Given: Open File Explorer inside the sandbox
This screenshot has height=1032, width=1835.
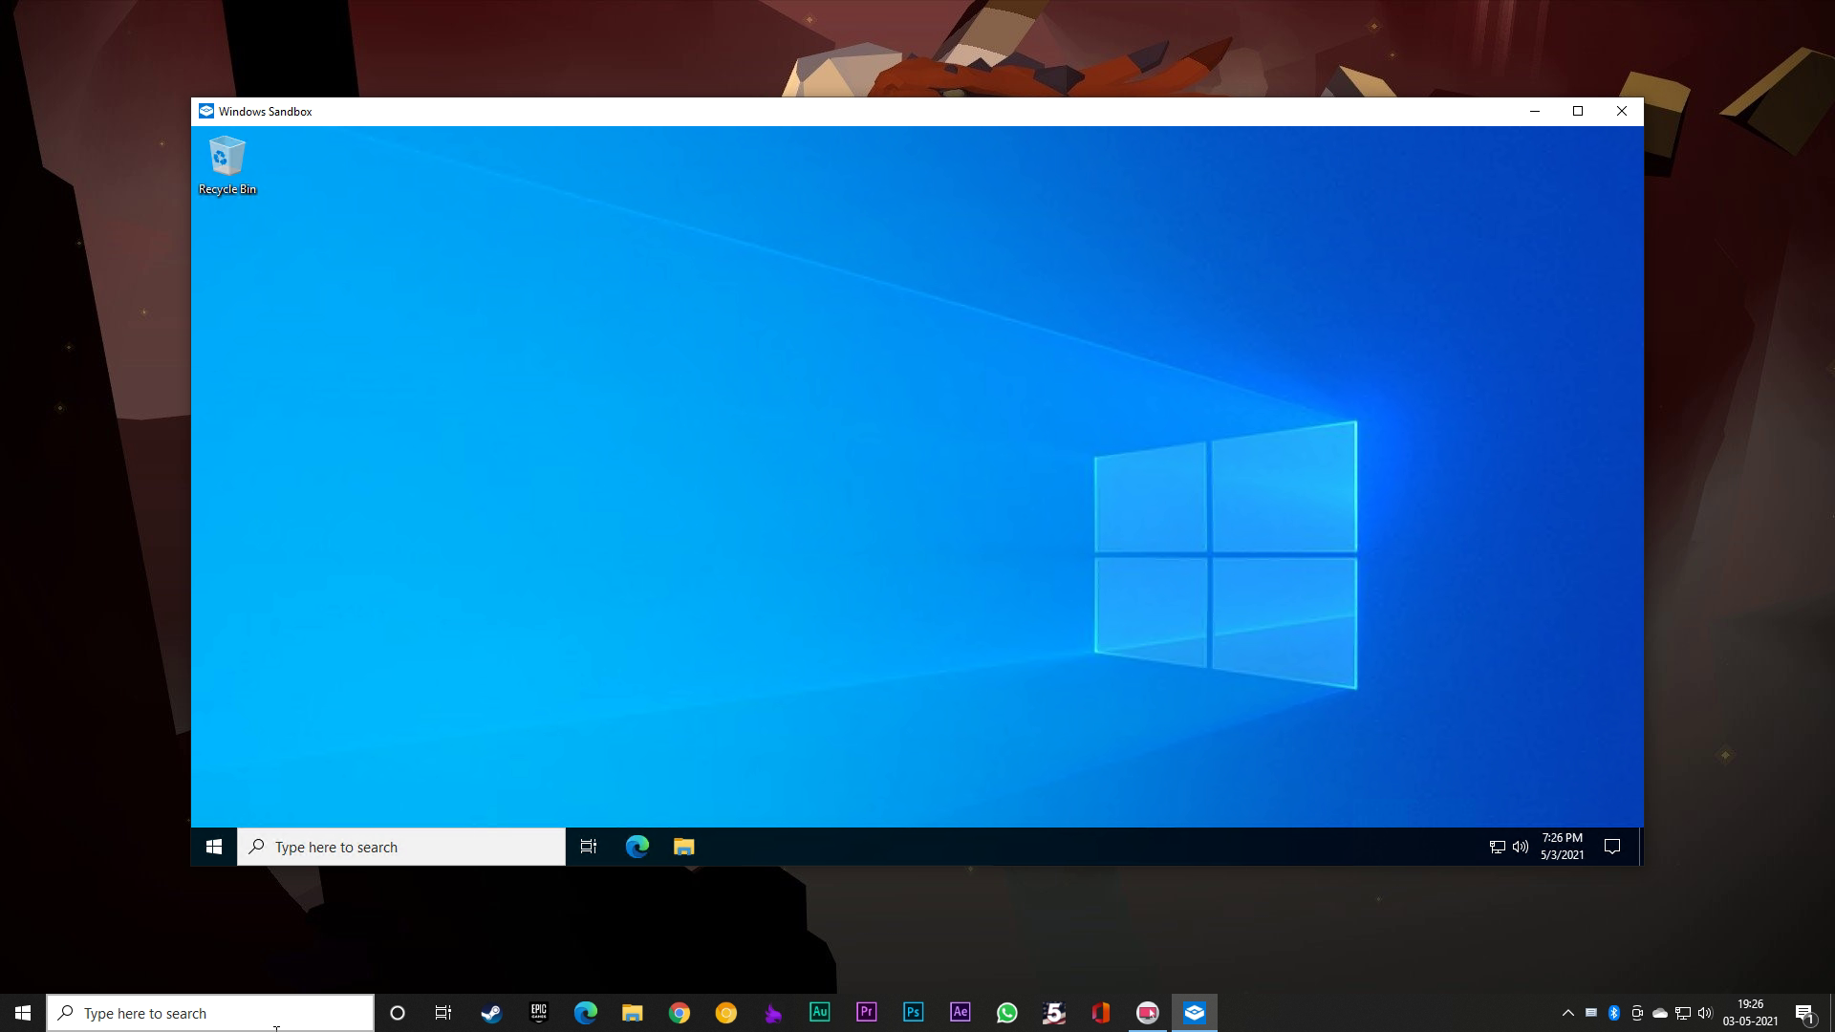Looking at the screenshot, I should click(x=684, y=847).
